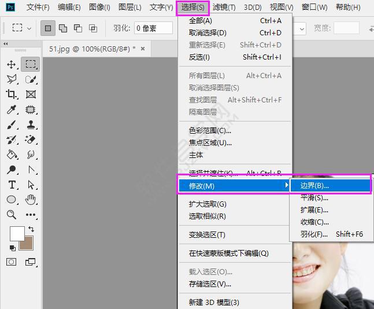374x309 pixels.
Task: Choose 反选(I) inverse menu item
Action: (x=235, y=57)
